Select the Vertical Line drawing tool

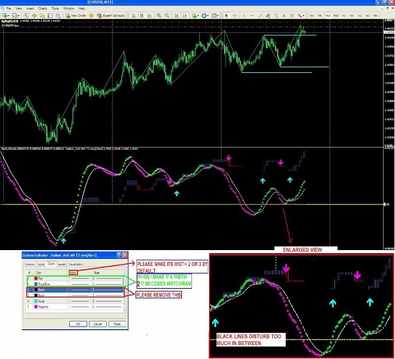point(244,16)
